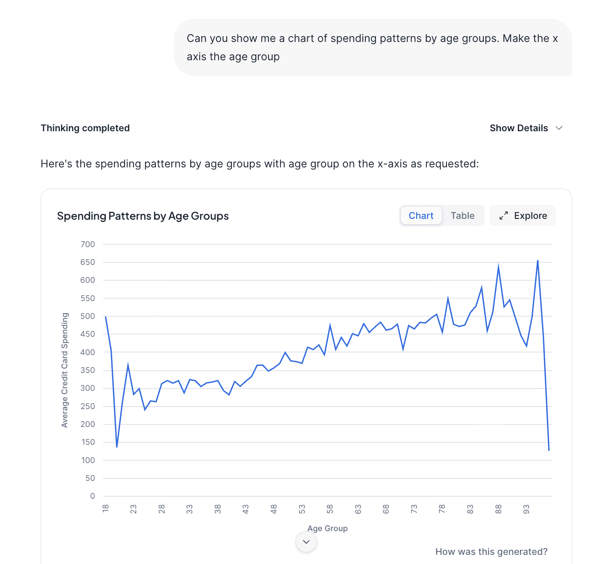
Task: Expand the chevron next to Show Details
Action: tap(559, 128)
